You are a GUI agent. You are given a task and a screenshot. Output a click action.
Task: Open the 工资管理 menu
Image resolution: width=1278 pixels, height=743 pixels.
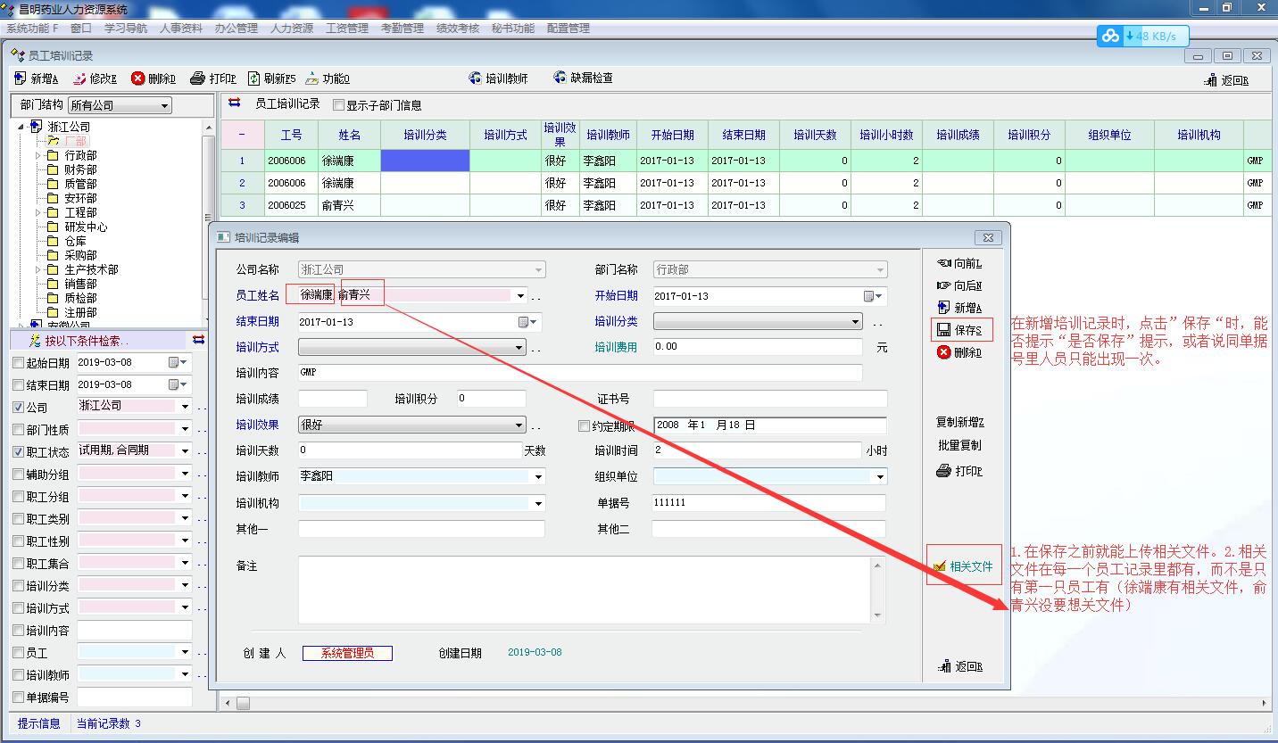click(346, 29)
